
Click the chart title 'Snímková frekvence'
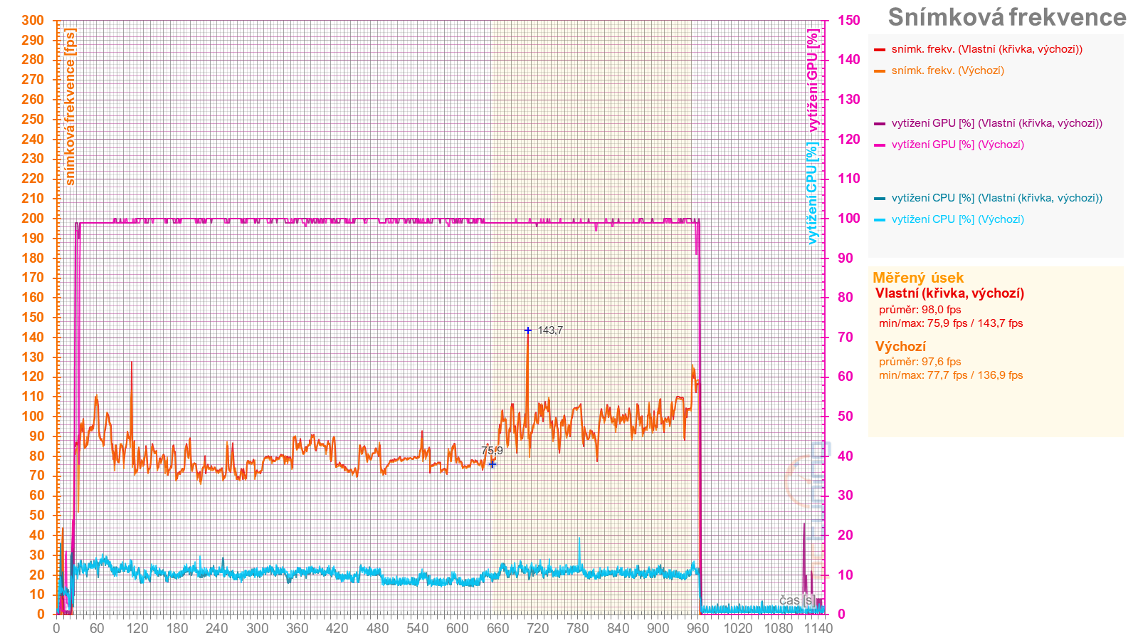pyautogui.click(x=1007, y=17)
